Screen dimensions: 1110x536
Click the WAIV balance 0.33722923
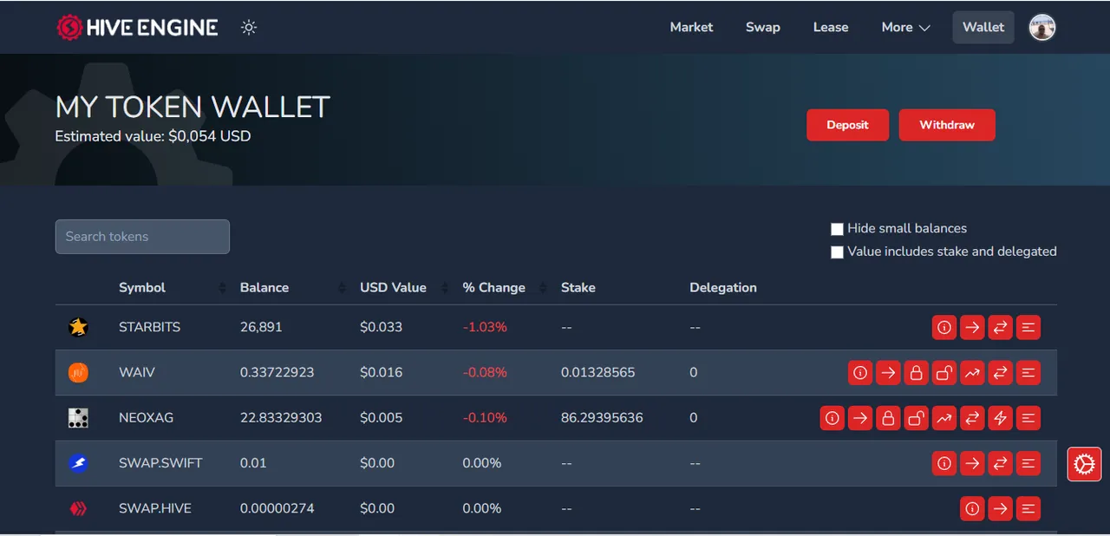pos(277,373)
